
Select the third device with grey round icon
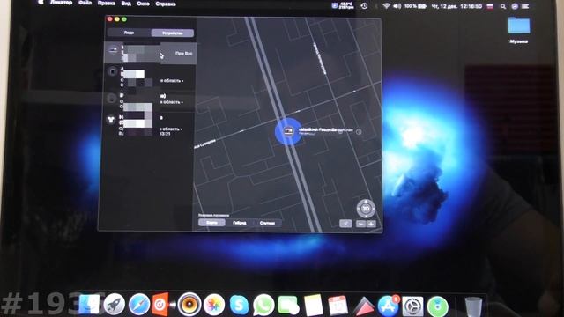coord(150,100)
